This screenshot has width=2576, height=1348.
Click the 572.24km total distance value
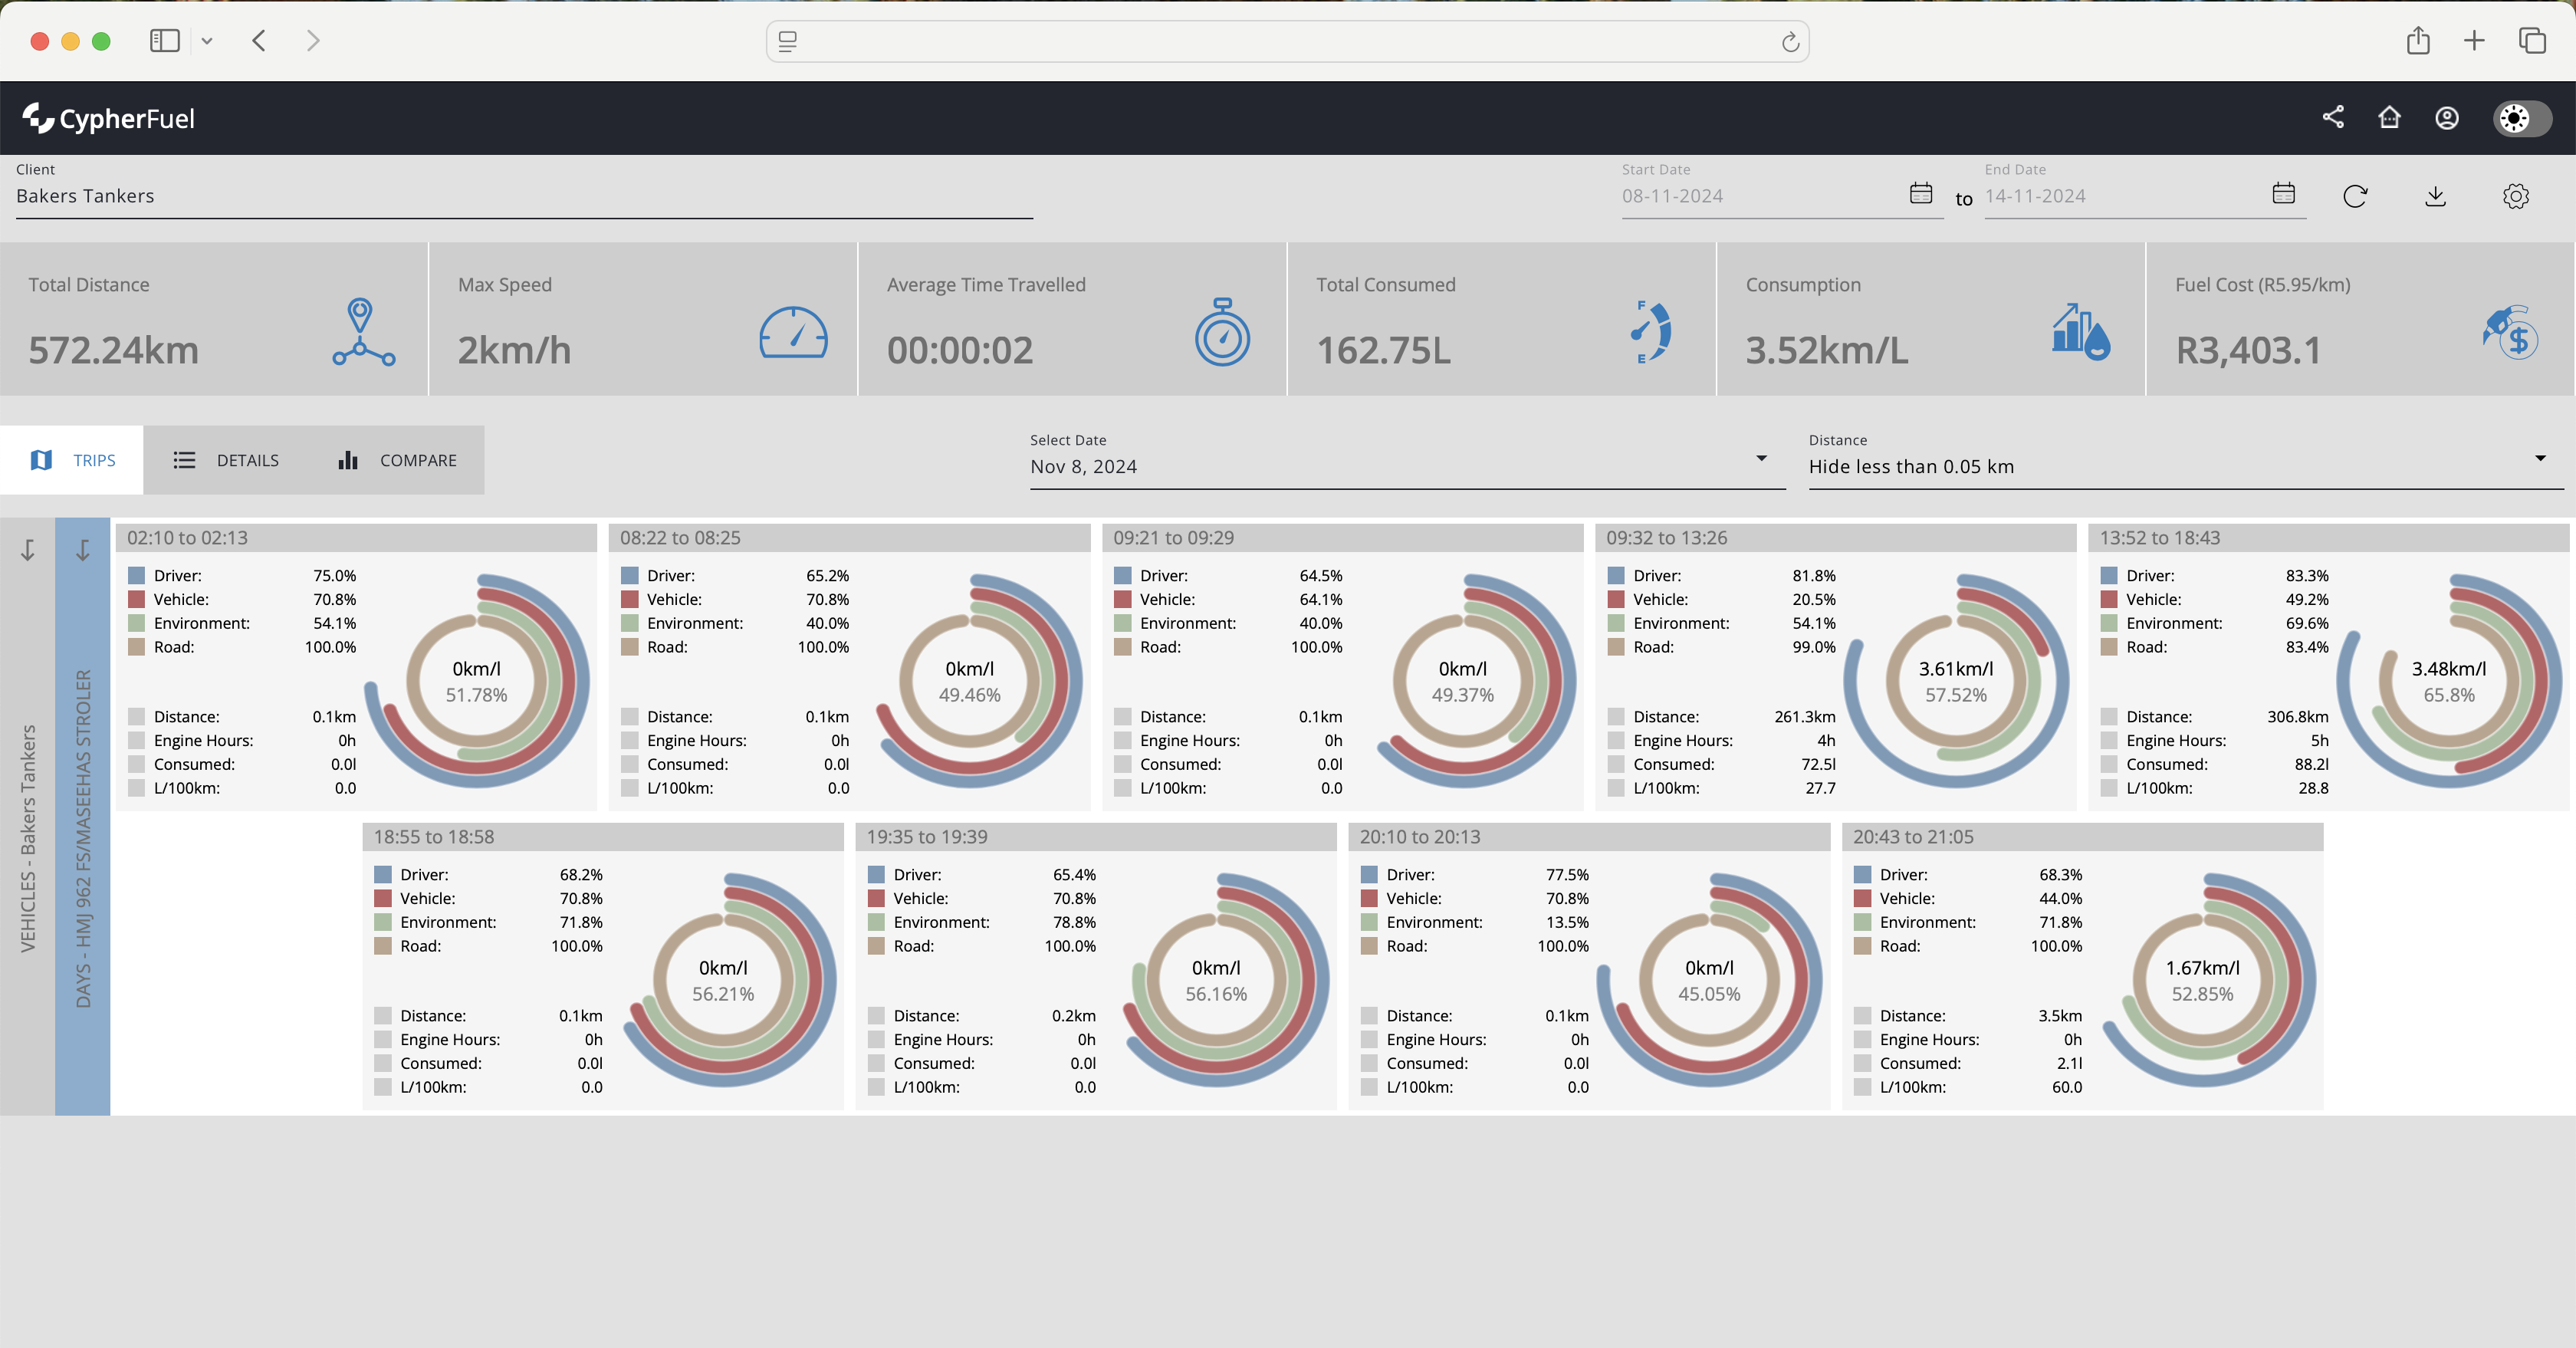tap(114, 351)
